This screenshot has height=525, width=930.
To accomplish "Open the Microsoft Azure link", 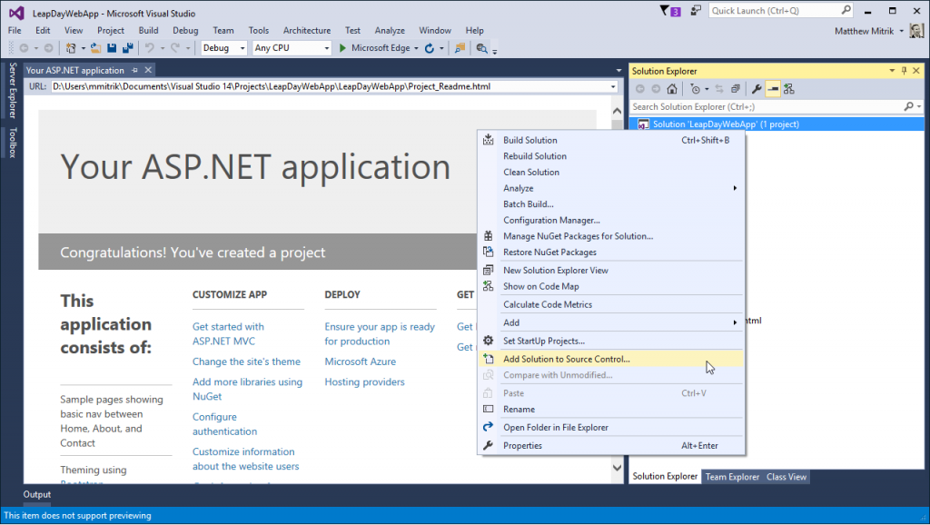I will point(360,362).
